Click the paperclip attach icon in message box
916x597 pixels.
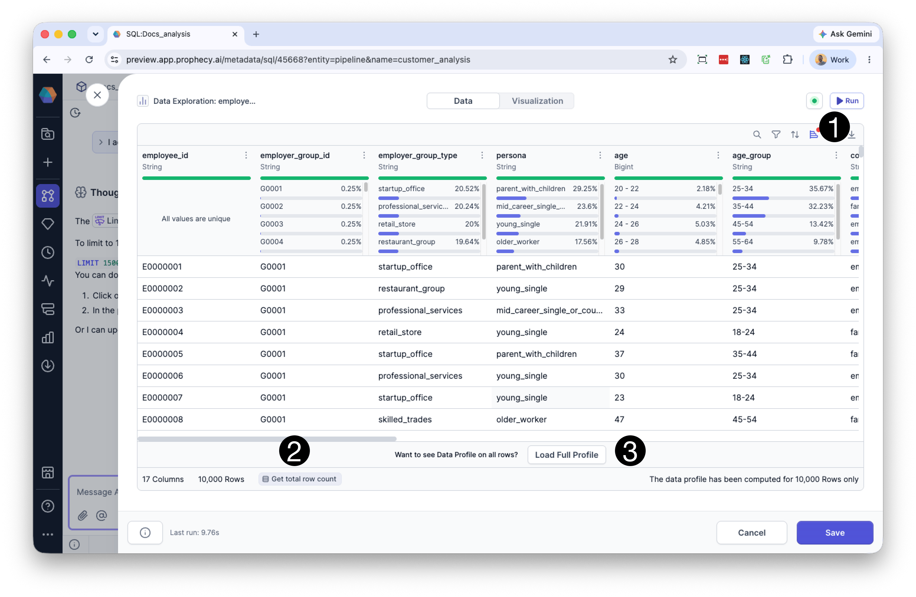tap(83, 516)
